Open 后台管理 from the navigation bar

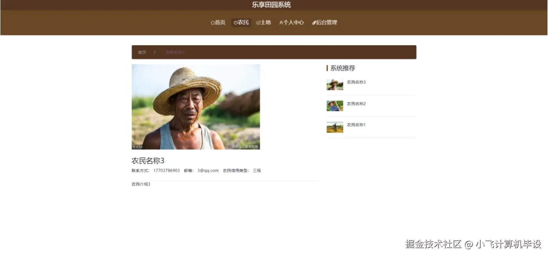tap(325, 23)
